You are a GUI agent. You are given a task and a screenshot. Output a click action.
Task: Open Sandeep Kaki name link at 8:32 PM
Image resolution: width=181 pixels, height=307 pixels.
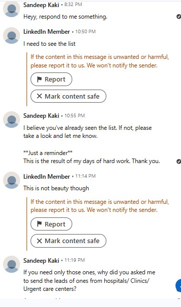(41, 5)
